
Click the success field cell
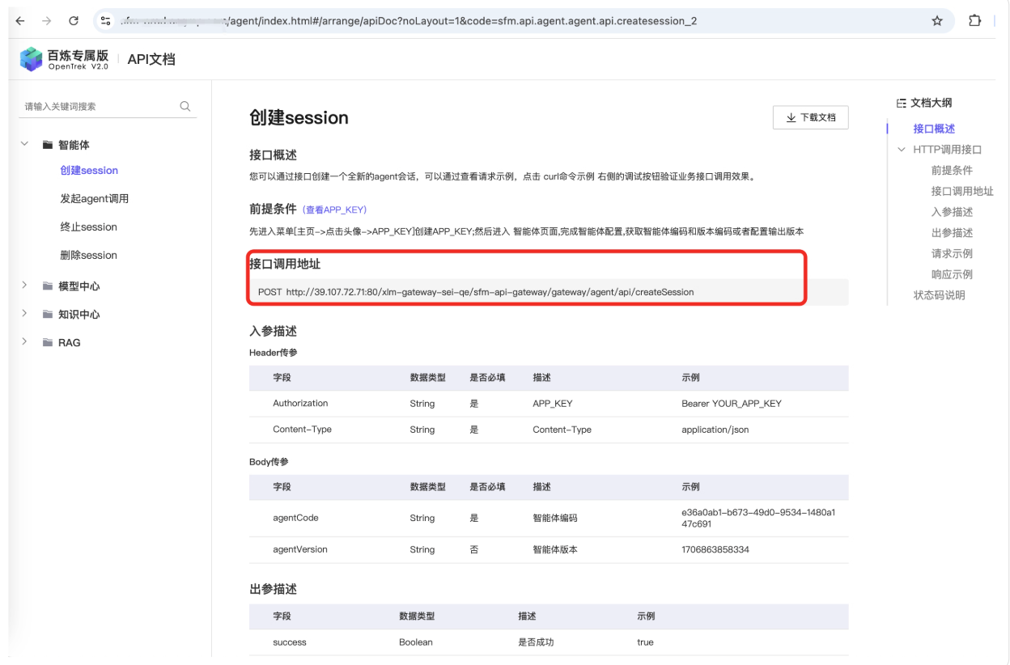(290, 642)
